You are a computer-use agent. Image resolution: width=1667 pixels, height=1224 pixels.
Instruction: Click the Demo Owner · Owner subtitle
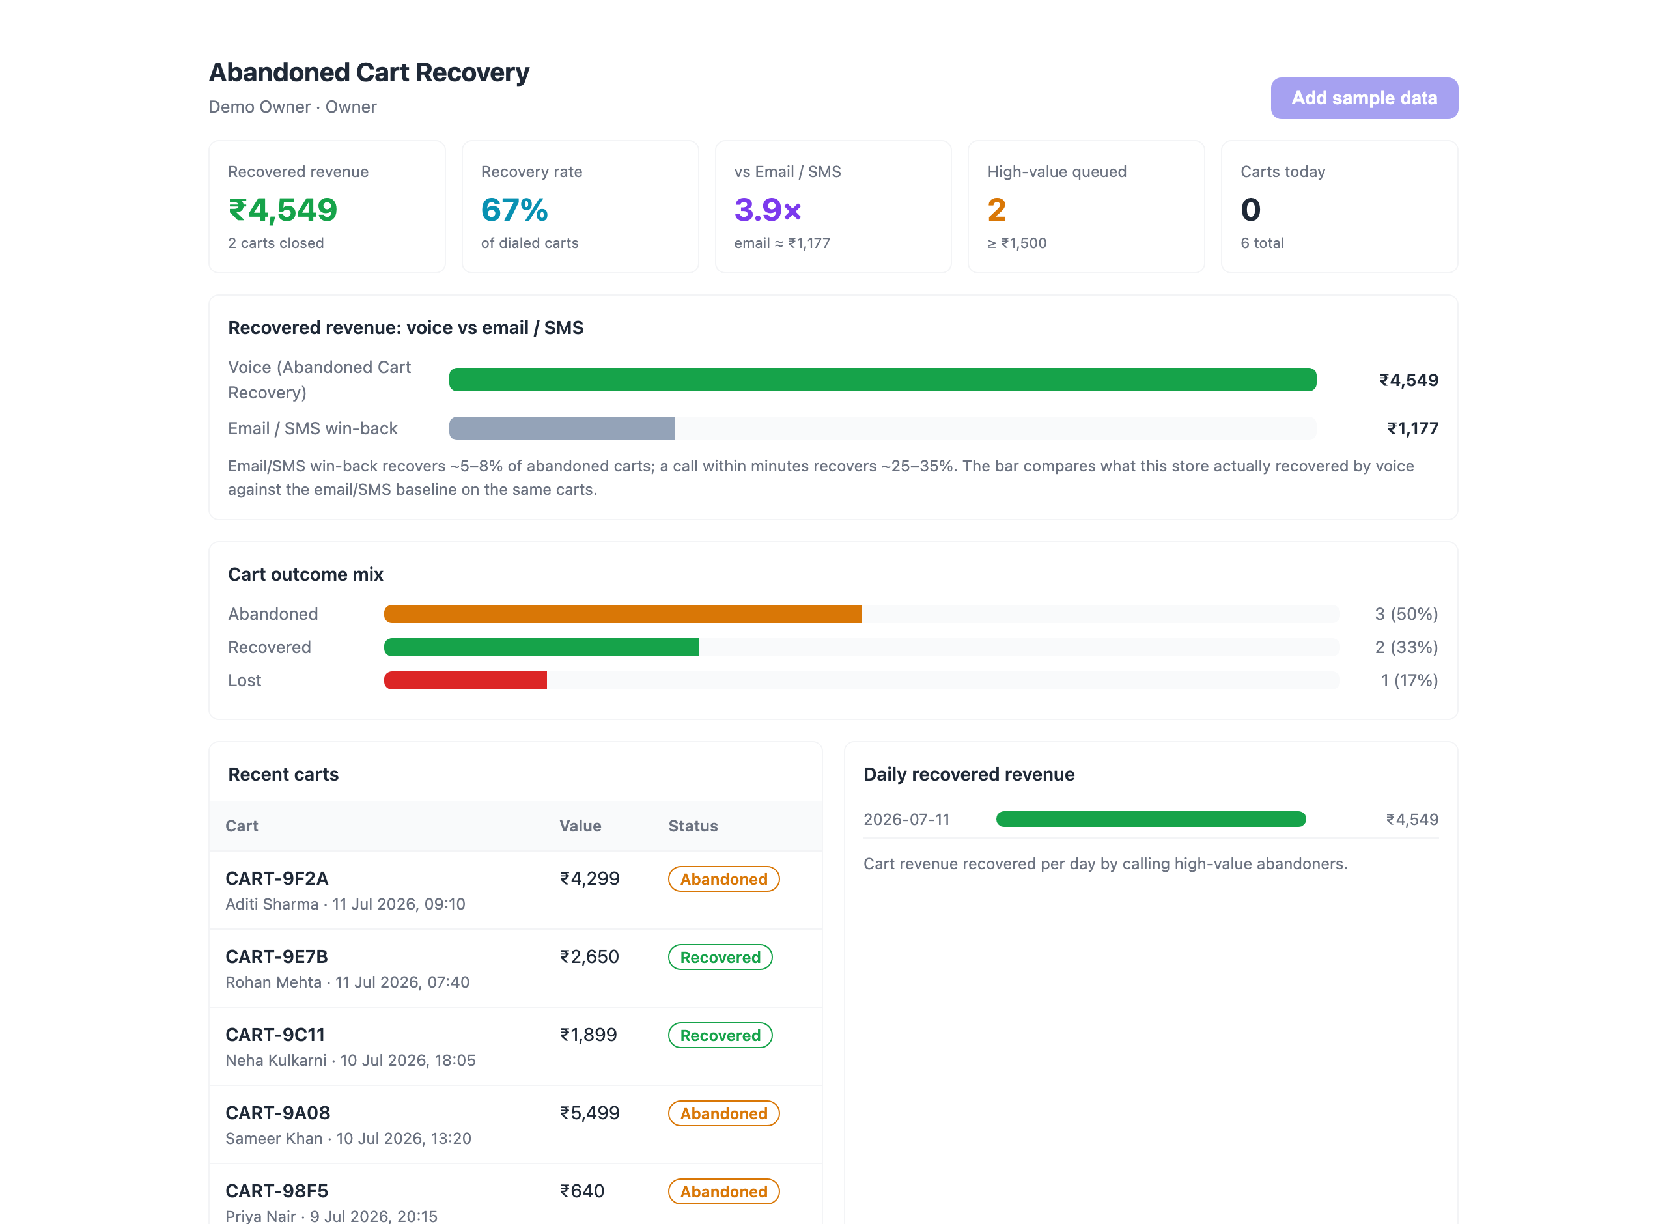point(292,107)
